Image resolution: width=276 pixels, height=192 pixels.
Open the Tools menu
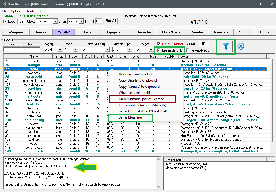30,11
